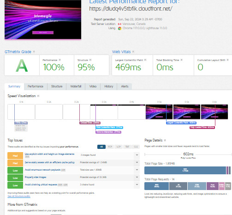Select the All issues filter
This screenshot has height=215, width=232.
(101, 147)
